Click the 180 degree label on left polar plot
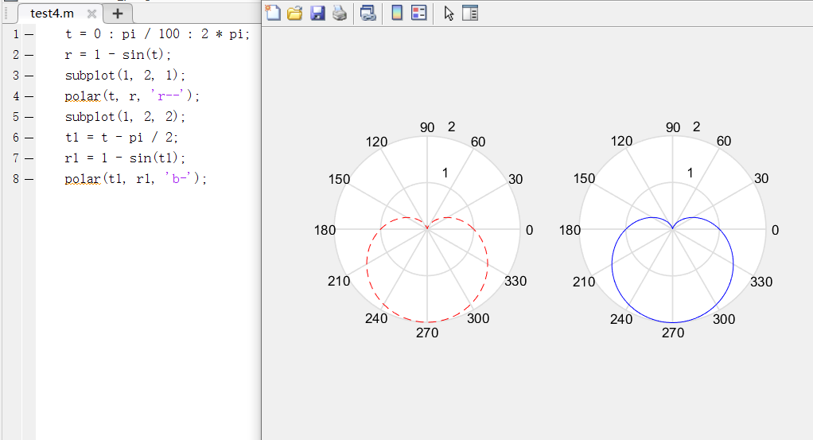 point(325,231)
